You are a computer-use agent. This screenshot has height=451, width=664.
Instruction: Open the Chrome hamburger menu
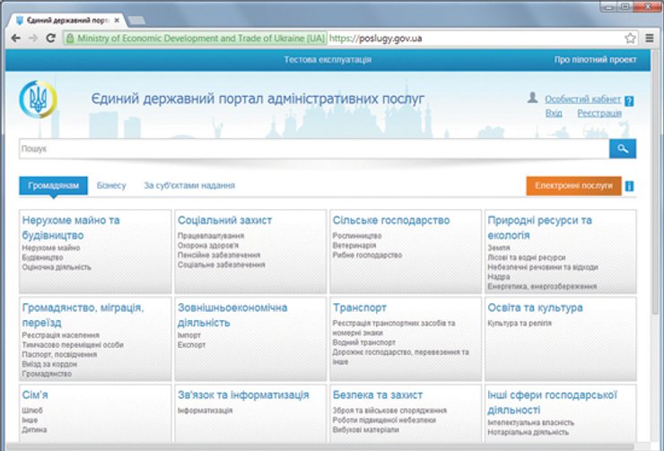[649, 39]
